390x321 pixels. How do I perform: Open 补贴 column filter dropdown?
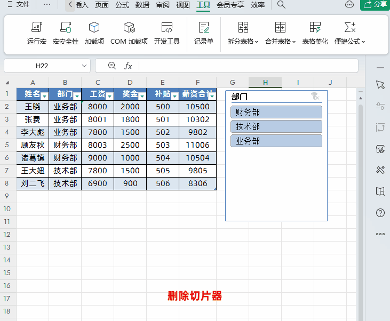(174, 96)
